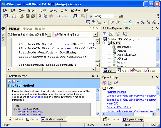Click the Add New Item toolbar icon

[14, 16]
